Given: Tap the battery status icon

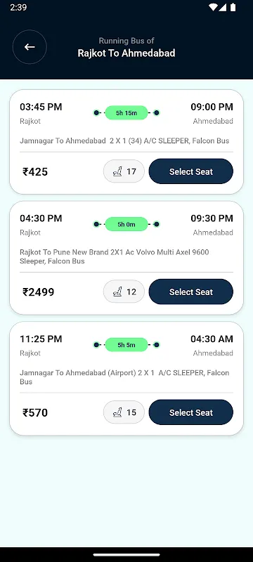Looking at the screenshot, I should point(233,7).
